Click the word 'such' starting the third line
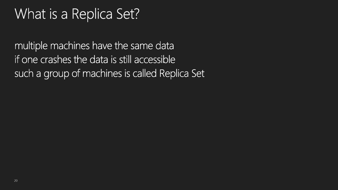The image size is (338, 190). click(24, 74)
